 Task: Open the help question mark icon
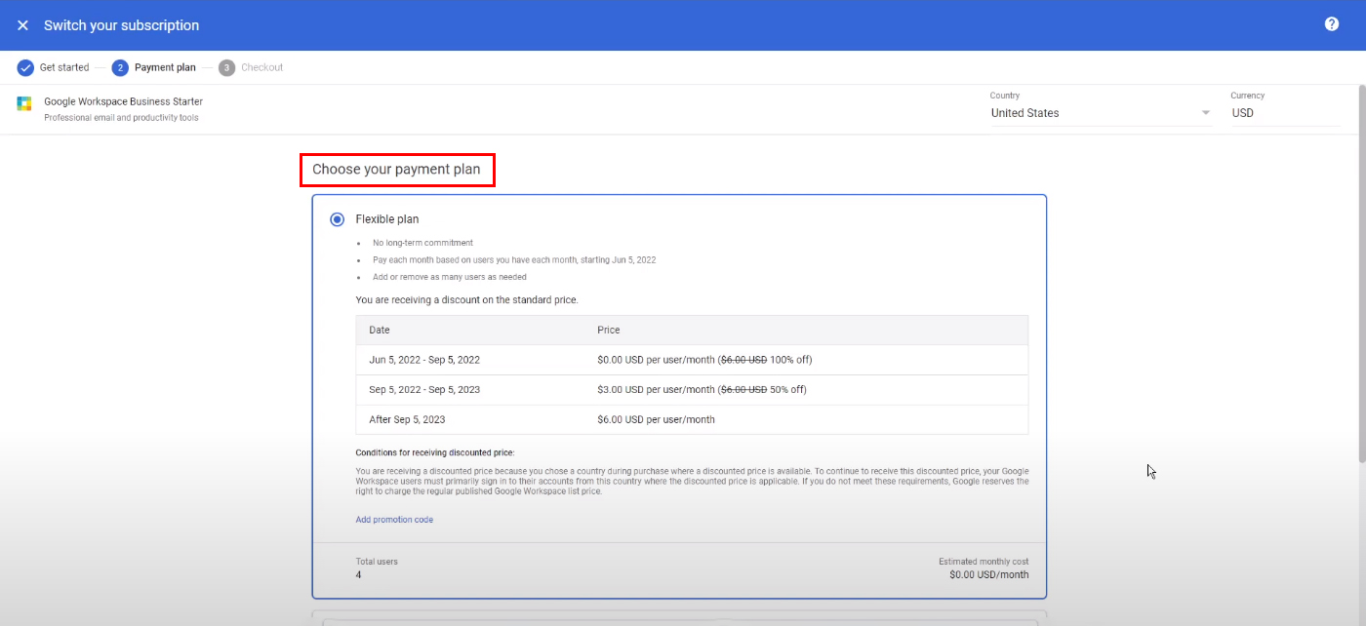point(1332,24)
